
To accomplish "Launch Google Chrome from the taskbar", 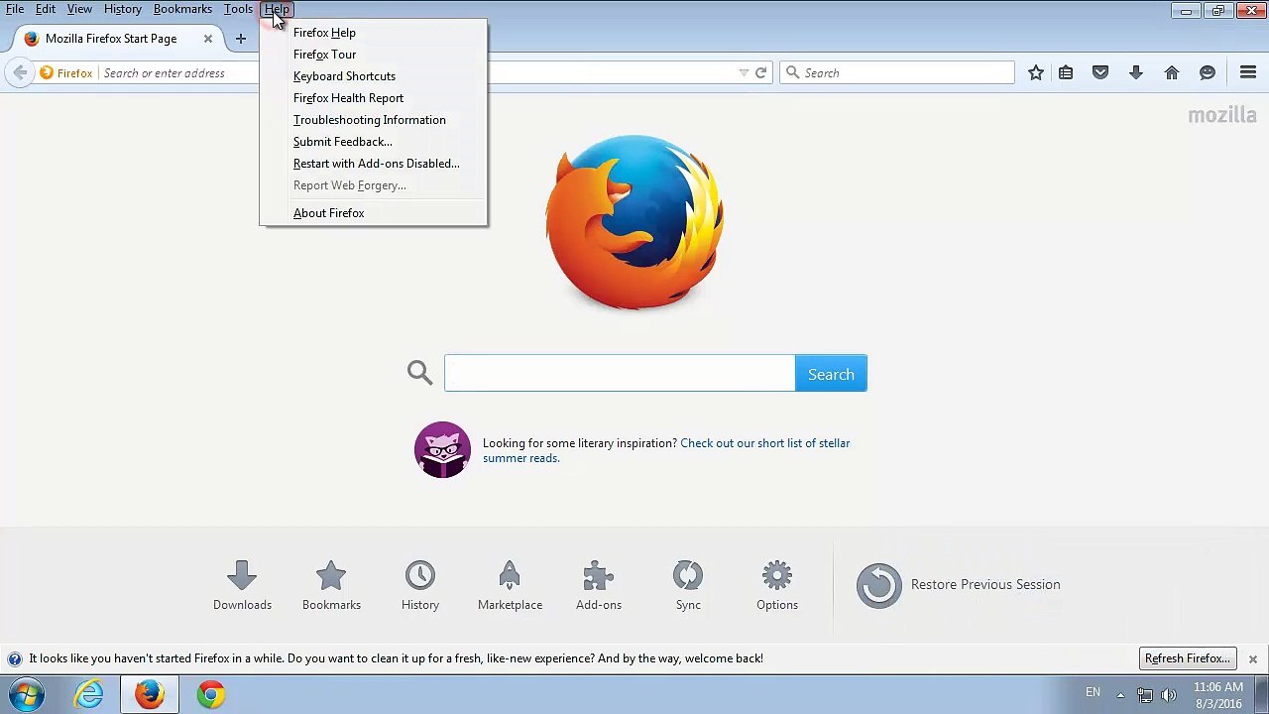I will point(210,694).
